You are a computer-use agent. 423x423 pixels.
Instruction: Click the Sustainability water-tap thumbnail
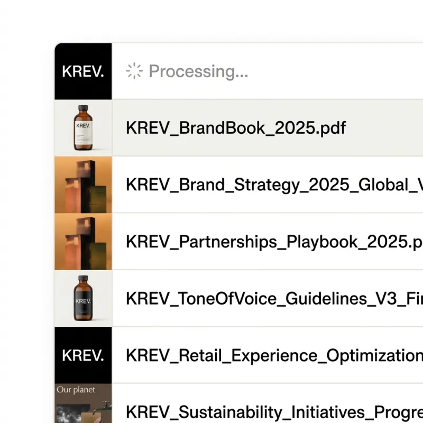pyautogui.click(x=83, y=407)
